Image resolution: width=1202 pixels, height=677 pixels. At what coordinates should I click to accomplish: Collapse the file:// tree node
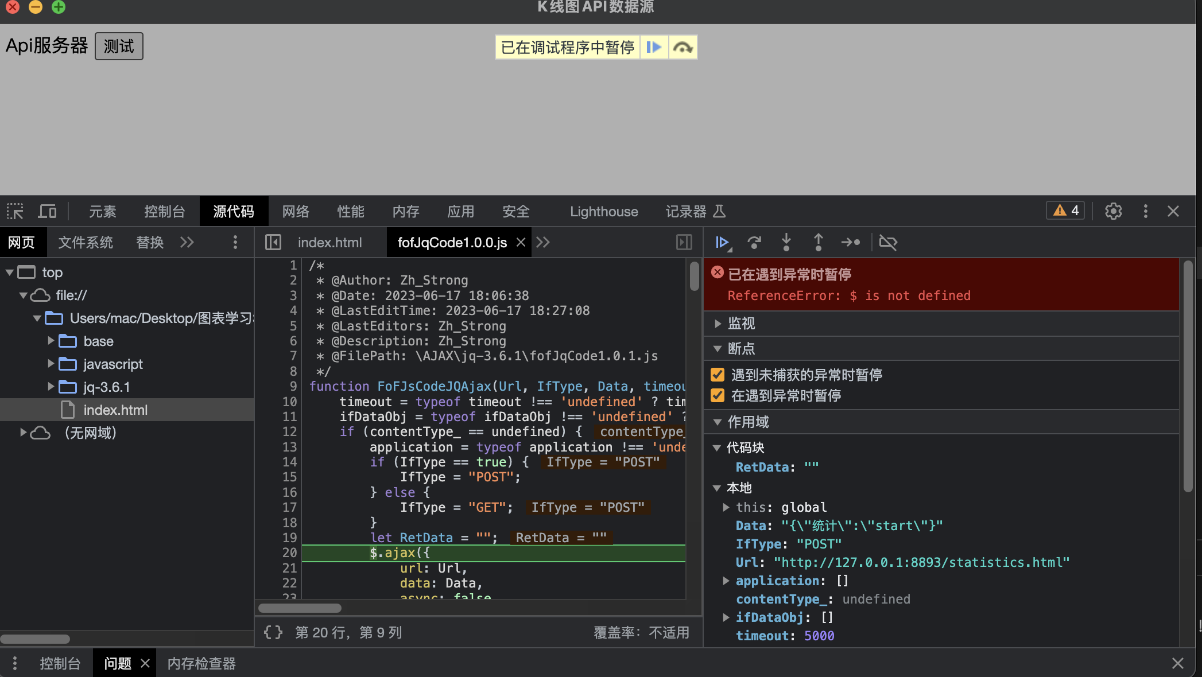[x=23, y=295]
